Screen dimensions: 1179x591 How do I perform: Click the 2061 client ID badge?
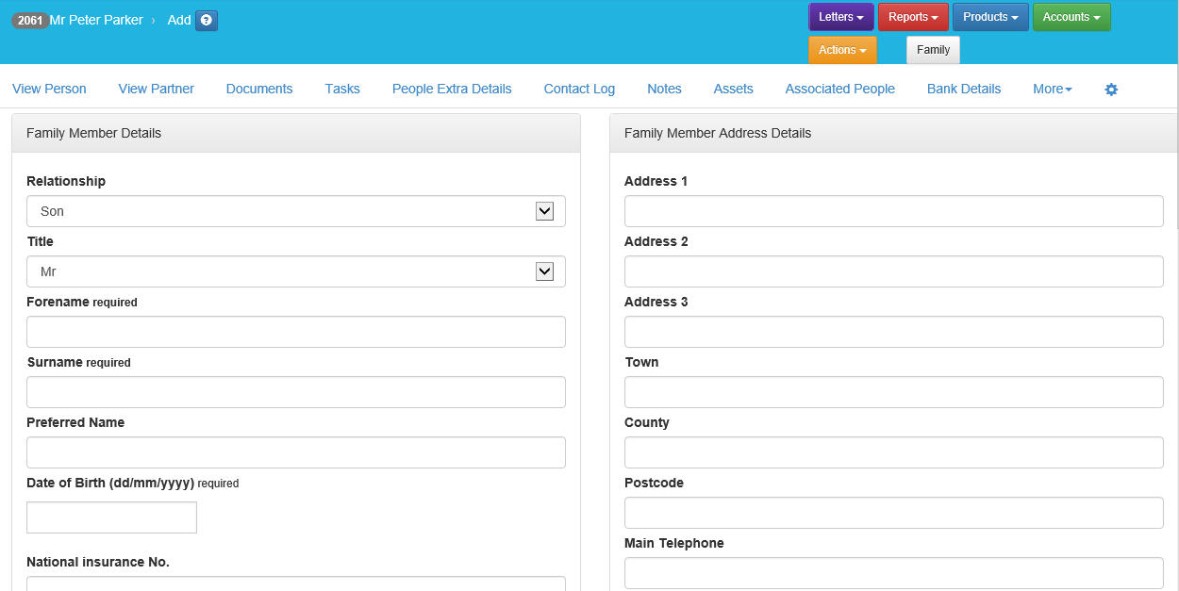pos(30,21)
